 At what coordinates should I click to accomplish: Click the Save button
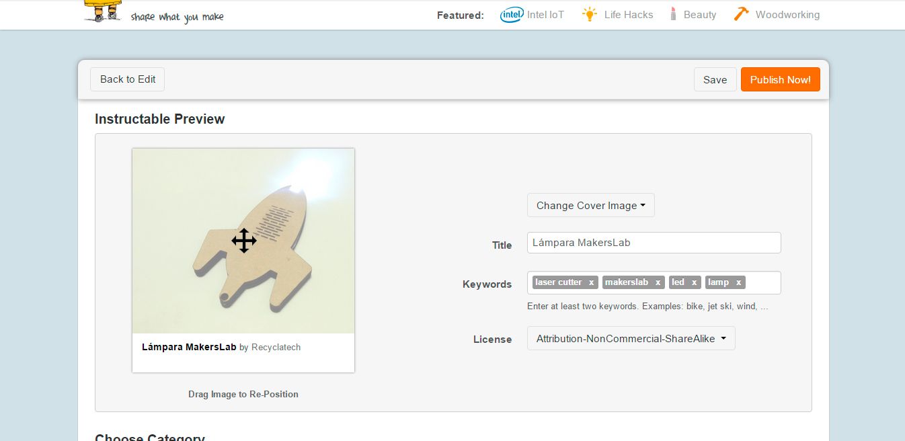(x=715, y=79)
